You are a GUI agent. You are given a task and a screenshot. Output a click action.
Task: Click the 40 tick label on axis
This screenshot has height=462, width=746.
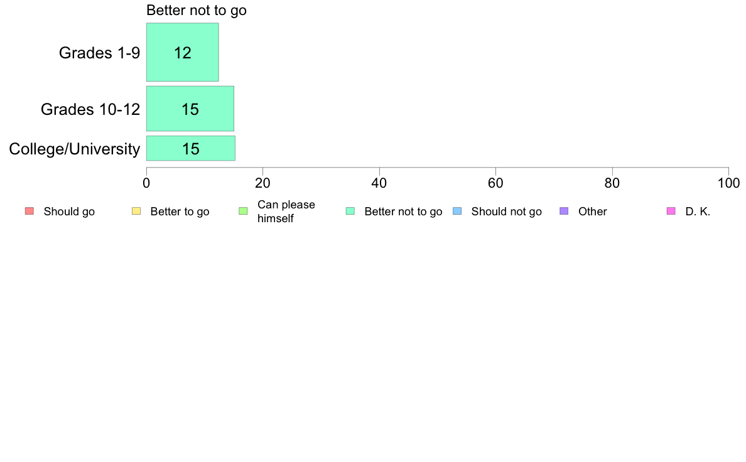(x=379, y=183)
